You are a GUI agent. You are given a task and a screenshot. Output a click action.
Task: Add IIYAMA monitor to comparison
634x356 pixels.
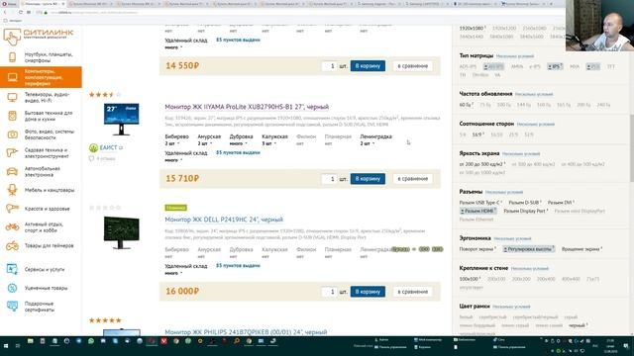point(412,178)
